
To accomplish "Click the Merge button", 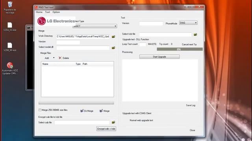I will (x=105, y=111).
